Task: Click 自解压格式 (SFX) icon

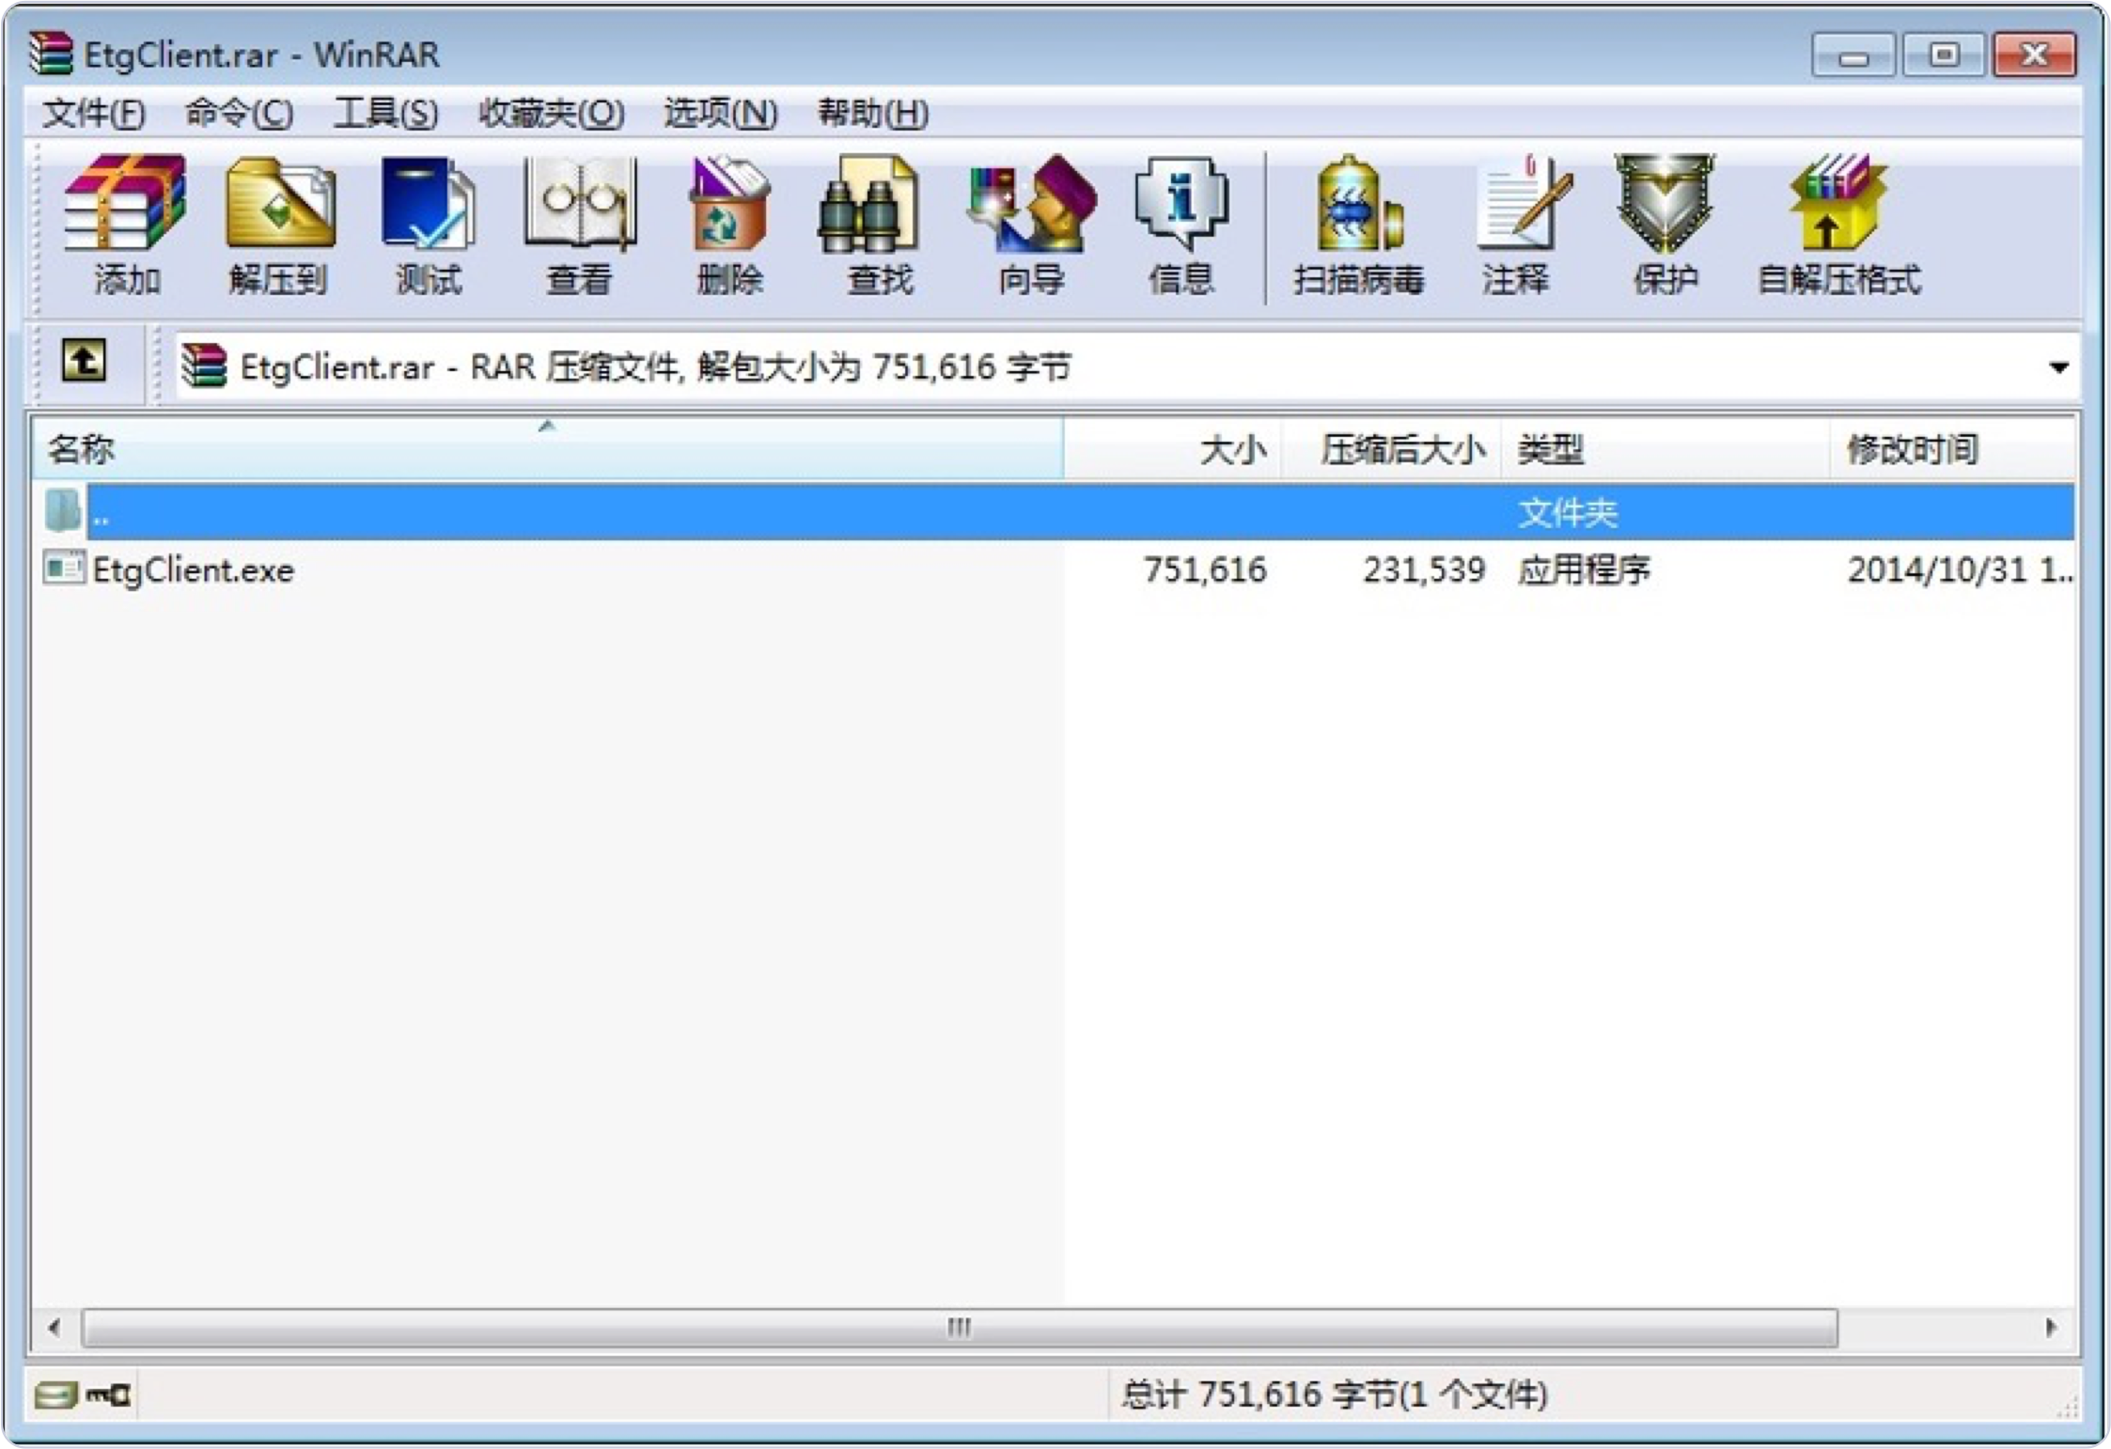Action: pyautogui.click(x=1838, y=226)
